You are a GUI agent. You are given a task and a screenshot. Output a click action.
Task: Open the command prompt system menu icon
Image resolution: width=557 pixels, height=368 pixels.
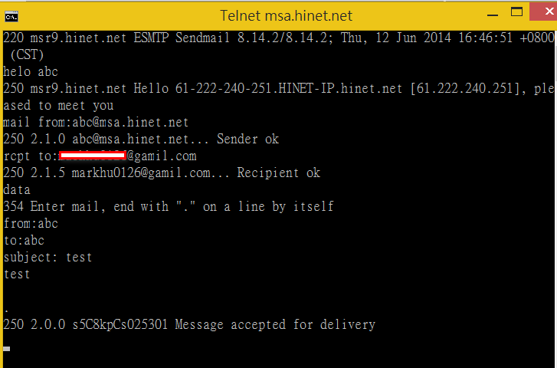pyautogui.click(x=11, y=17)
